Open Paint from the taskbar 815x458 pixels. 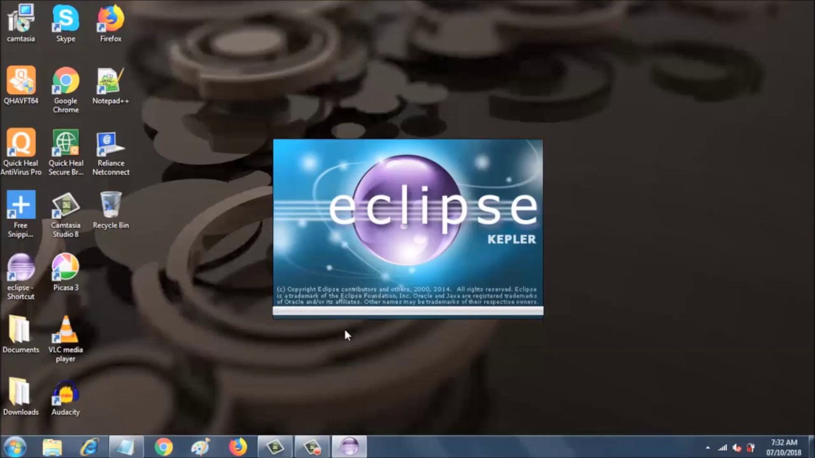(201, 447)
